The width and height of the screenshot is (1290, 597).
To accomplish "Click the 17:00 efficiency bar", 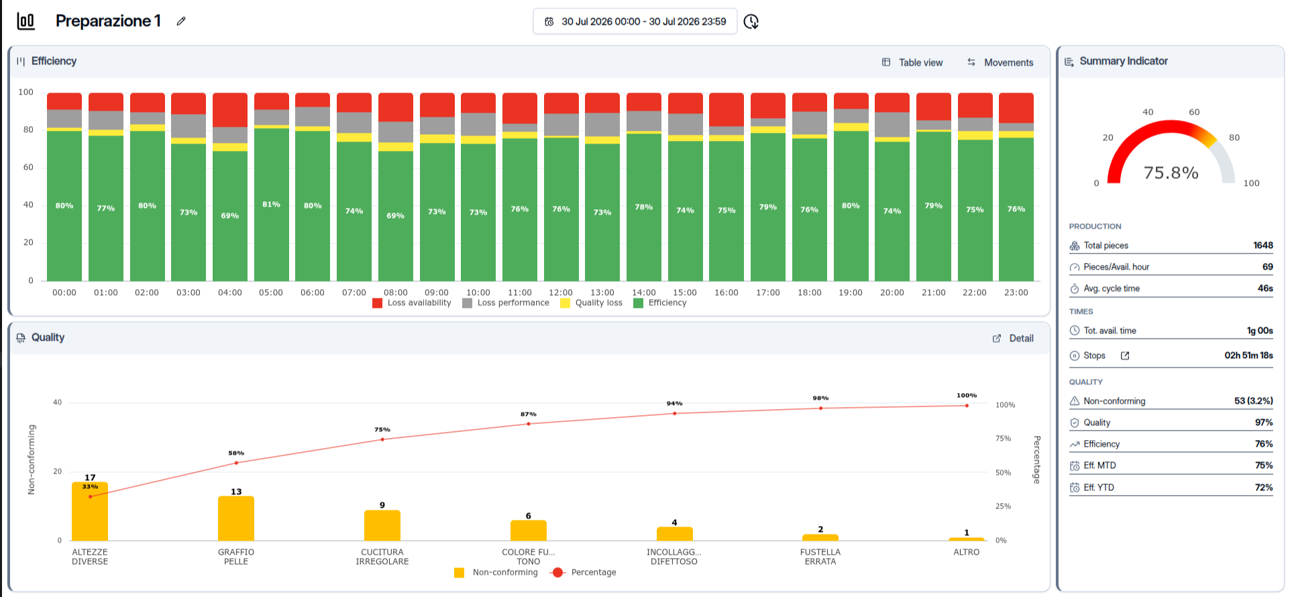I will point(768,207).
